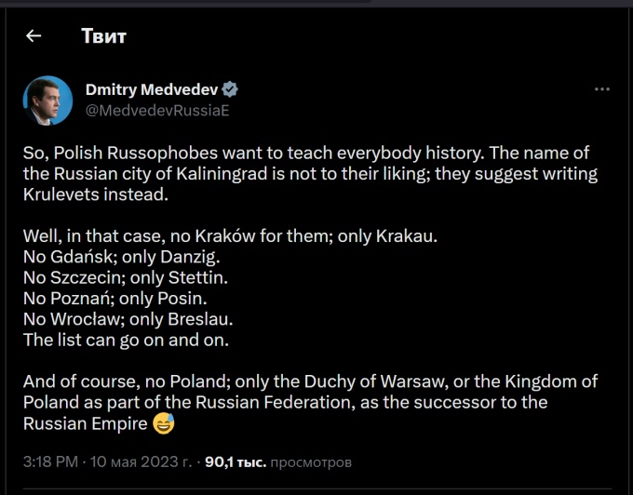Screen dimensions: 633x495
Task: Click the blue verified badge
Action: click(230, 90)
